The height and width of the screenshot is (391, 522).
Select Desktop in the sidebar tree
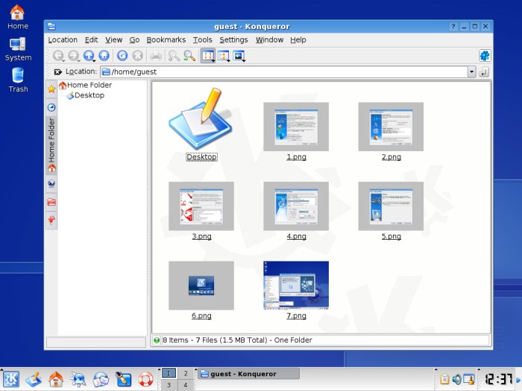click(x=89, y=95)
